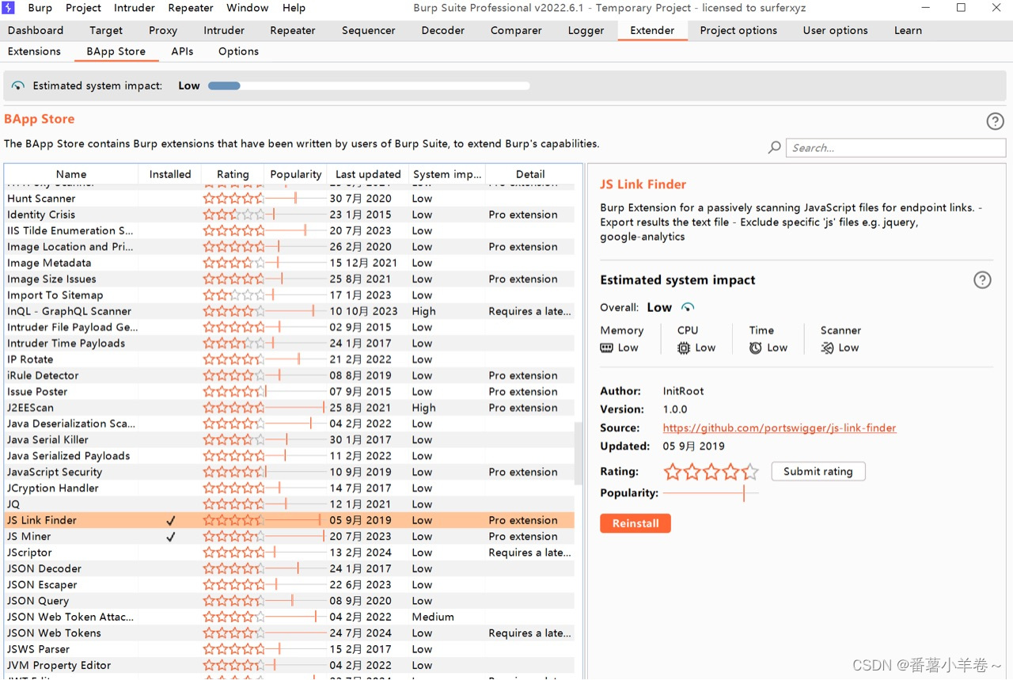Click the Time clock impact icon
Screen dimensions: 1013x680
(756, 348)
